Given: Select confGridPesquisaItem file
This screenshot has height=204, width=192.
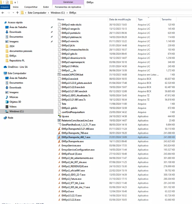Looking at the screenshot, I should click(x=73, y=112).
